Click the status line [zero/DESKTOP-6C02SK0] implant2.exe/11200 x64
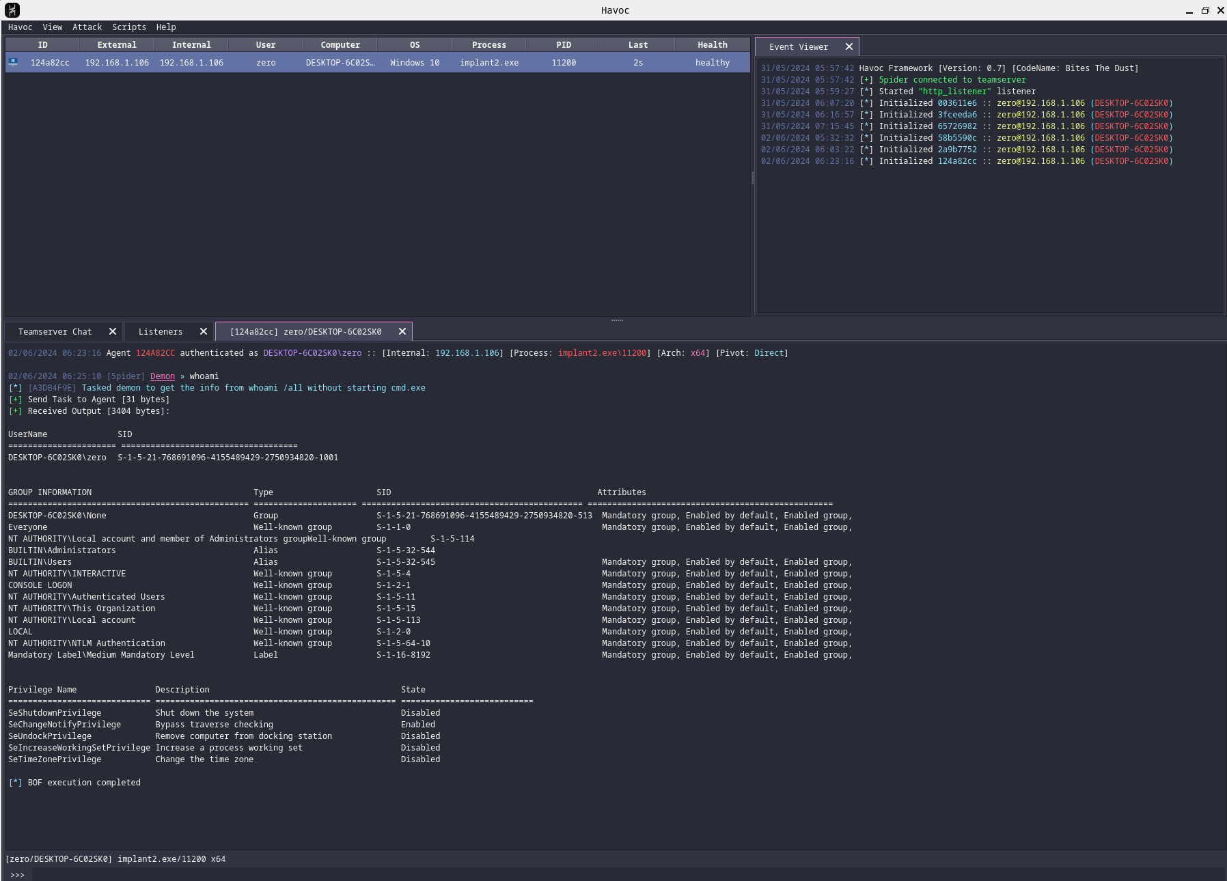Screen dimensions: 1227x881 [115, 859]
